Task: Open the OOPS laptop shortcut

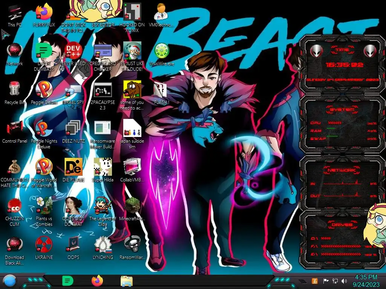Action: (x=74, y=248)
